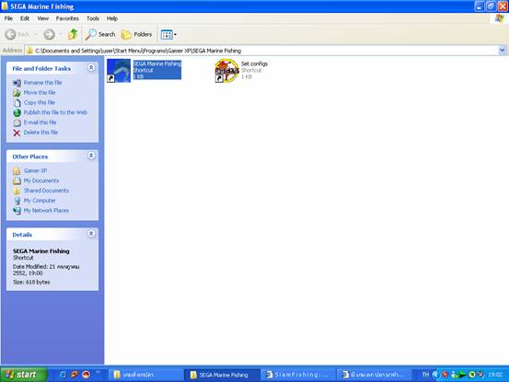This screenshot has height=382, width=509.
Task: Collapse the Details panel
Action: (x=91, y=234)
